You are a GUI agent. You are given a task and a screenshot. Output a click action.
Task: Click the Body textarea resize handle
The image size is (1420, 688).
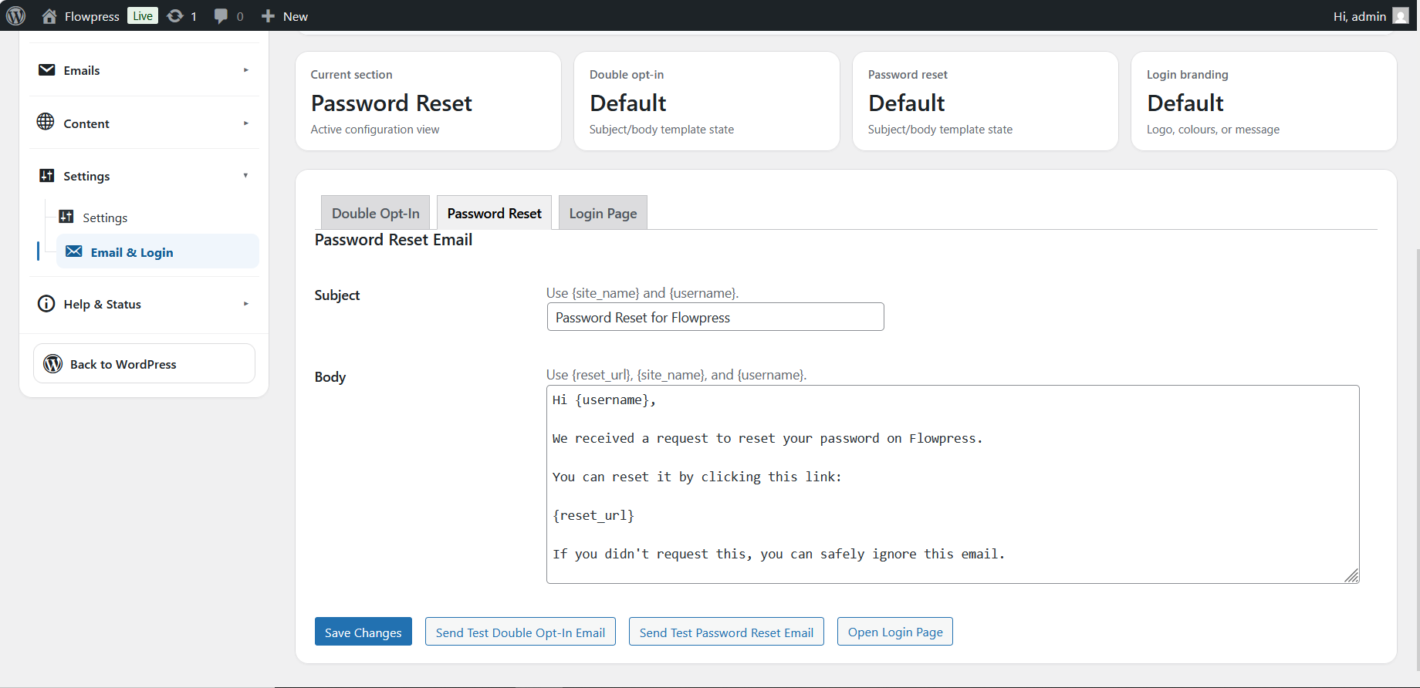[x=1351, y=575]
